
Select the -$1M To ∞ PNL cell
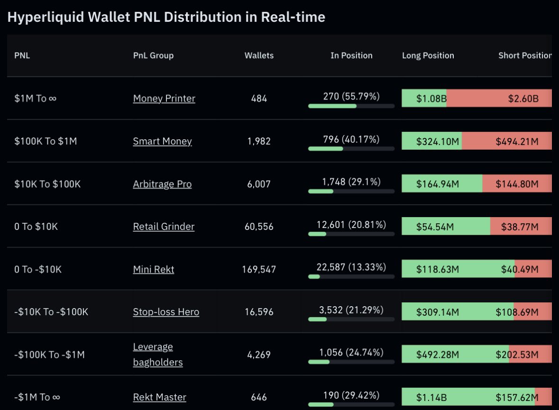point(37,397)
